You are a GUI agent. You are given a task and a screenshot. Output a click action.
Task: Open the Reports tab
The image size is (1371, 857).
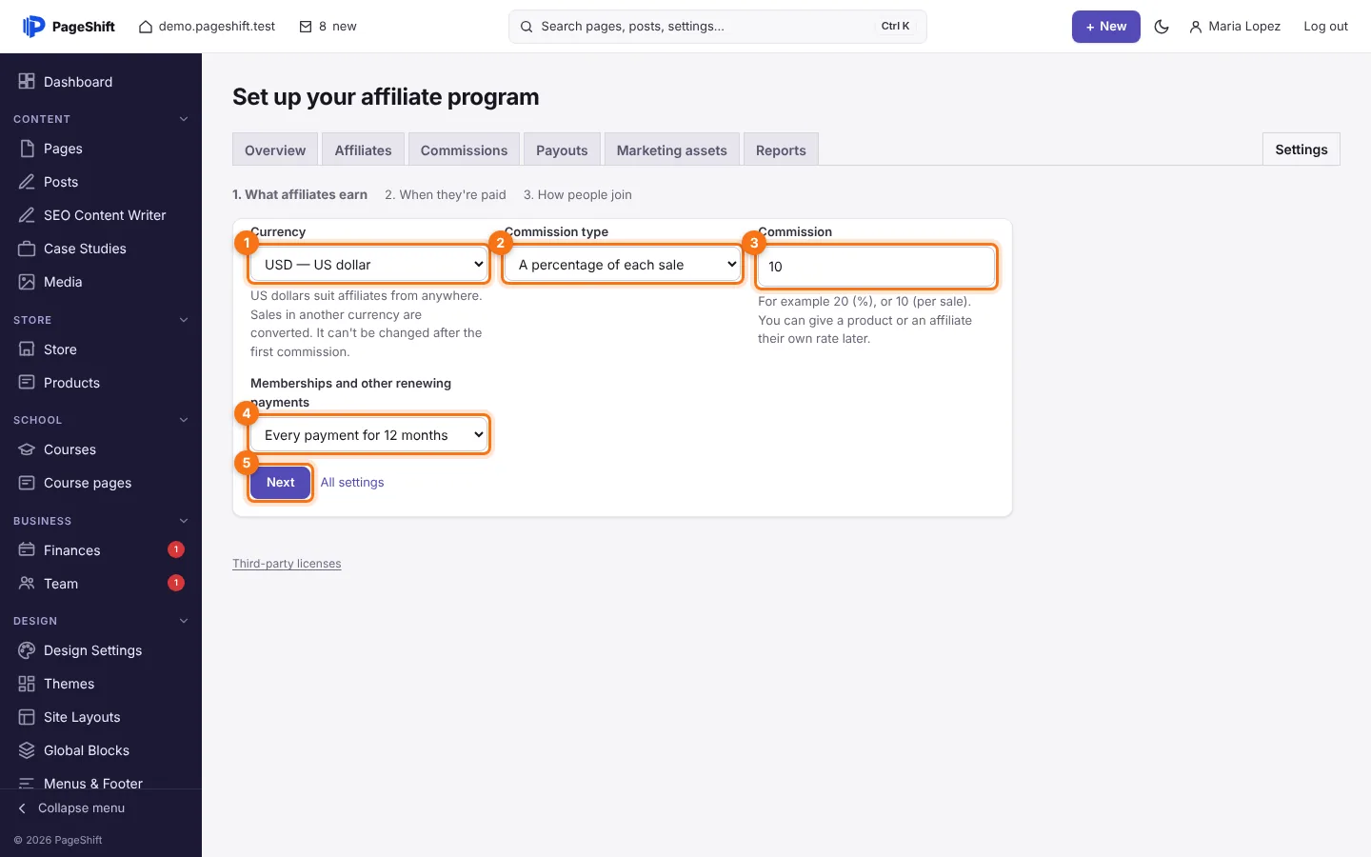[781, 149]
